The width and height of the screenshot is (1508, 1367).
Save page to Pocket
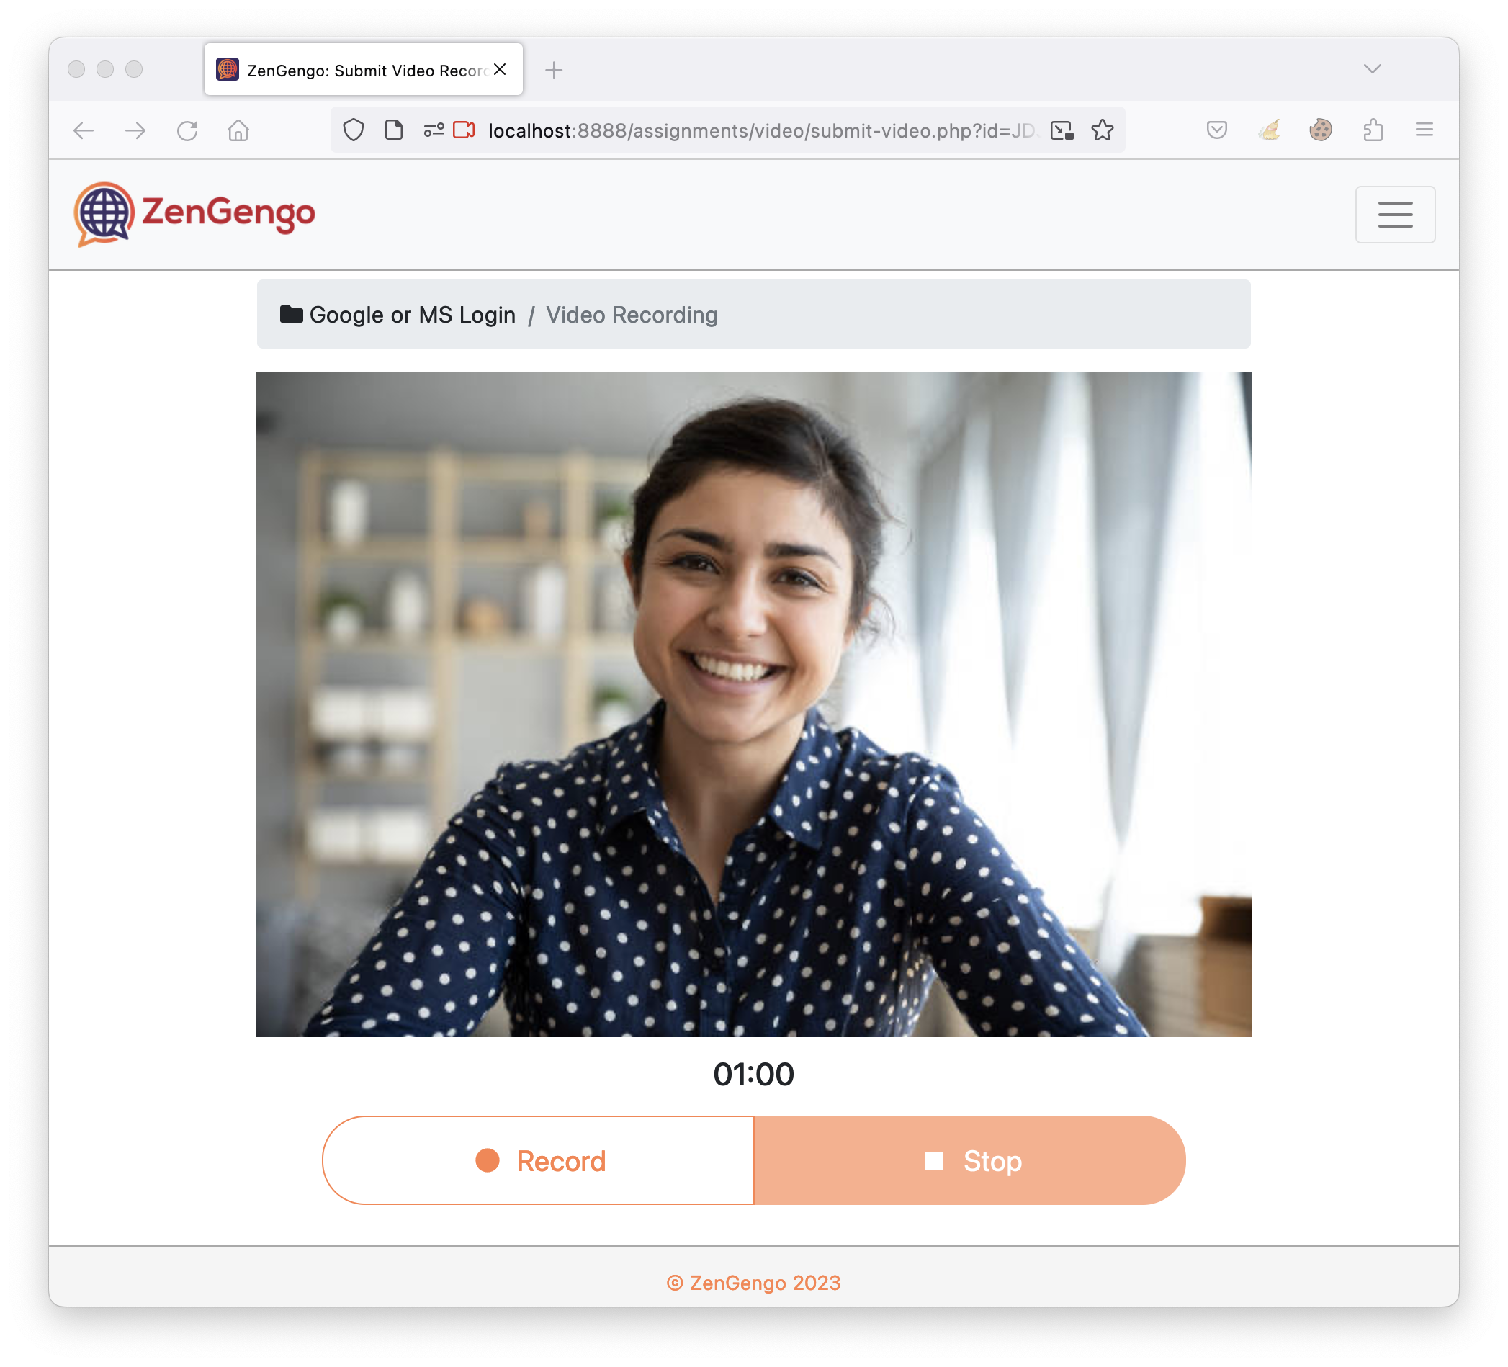click(x=1216, y=130)
